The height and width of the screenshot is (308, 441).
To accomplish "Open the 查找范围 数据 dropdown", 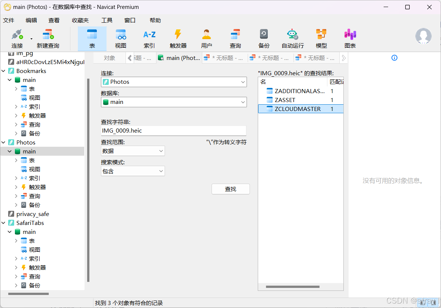I will coord(133,151).
